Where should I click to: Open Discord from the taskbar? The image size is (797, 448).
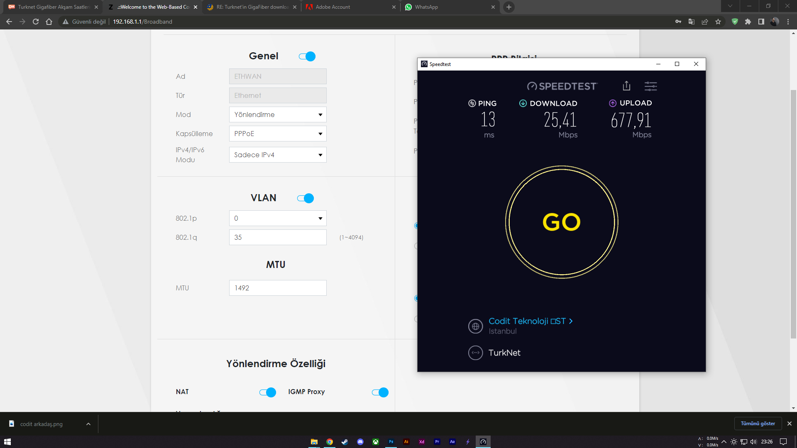360,442
